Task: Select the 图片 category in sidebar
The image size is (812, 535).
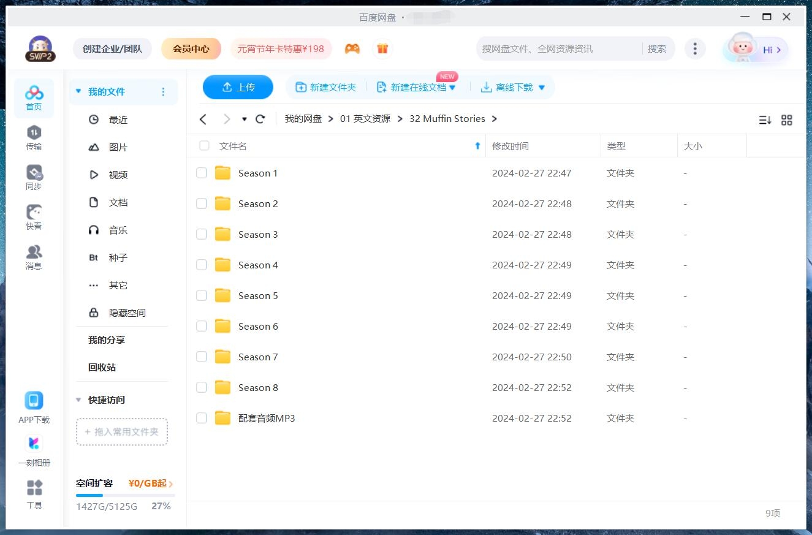Action: (118, 147)
